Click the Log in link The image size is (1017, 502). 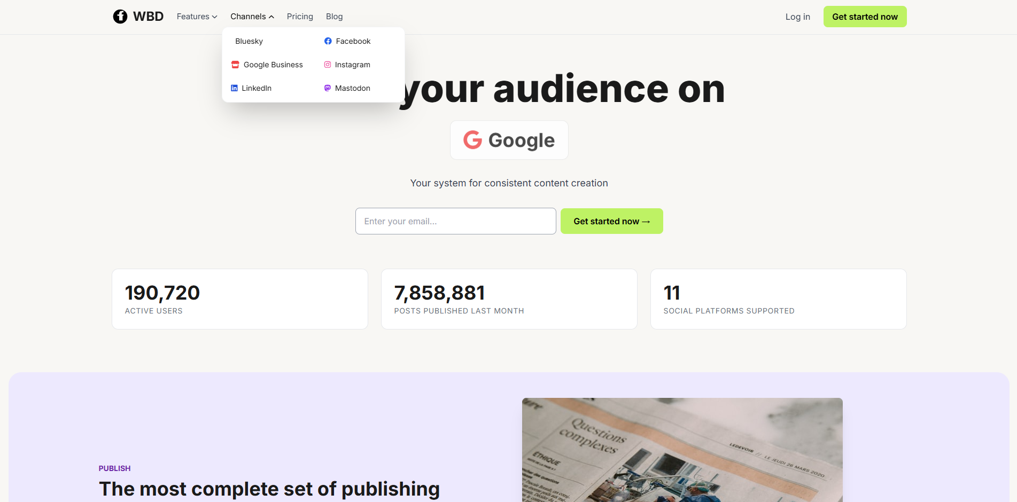click(x=797, y=17)
